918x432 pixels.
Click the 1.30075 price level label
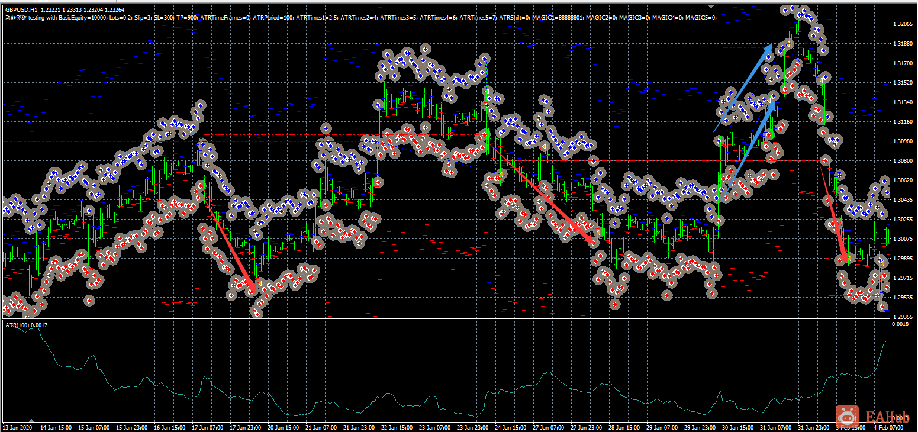903,239
